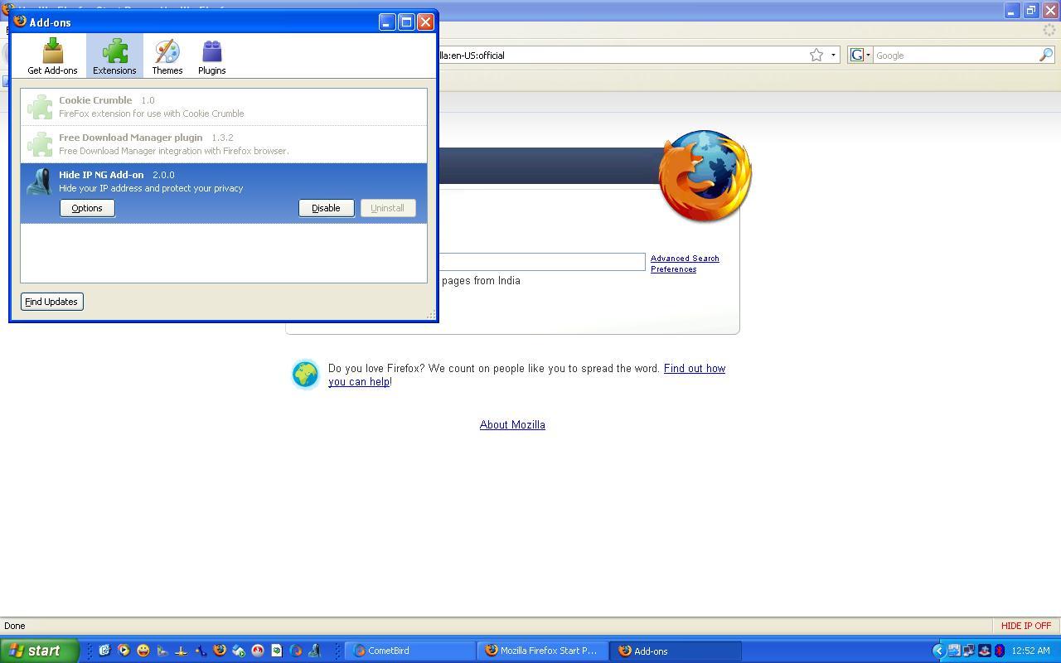This screenshot has width=1061, height=663.
Task: Click the Safely Remove Hardware tray icon
Action: 953,651
